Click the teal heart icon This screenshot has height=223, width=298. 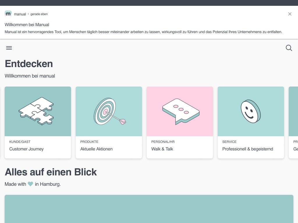click(x=31, y=184)
